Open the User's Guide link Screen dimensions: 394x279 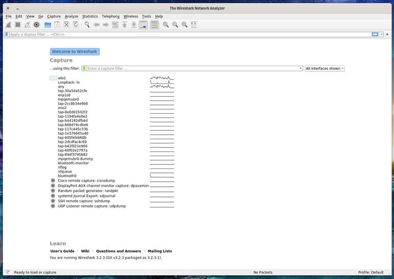(x=62, y=251)
